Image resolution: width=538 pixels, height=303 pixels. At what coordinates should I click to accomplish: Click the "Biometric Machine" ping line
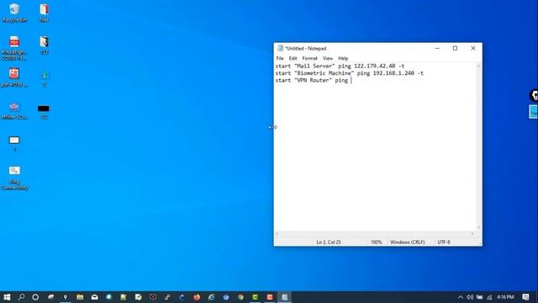(350, 73)
